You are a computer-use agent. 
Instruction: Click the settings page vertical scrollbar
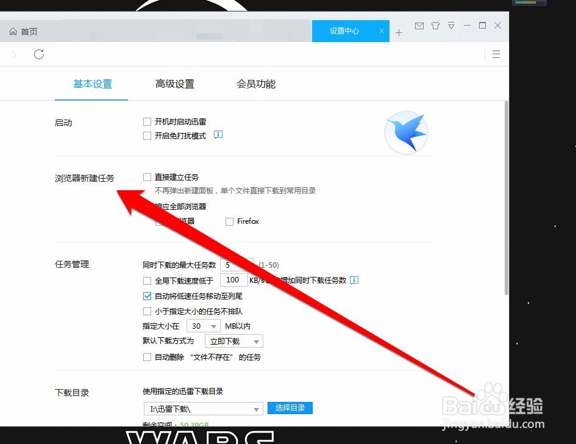pyautogui.click(x=506, y=198)
